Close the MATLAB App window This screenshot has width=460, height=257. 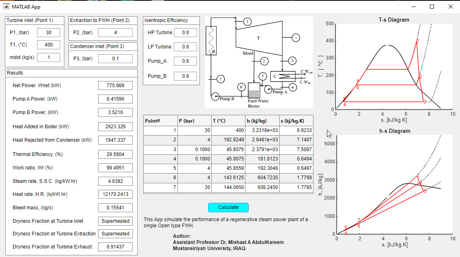(x=451, y=7)
